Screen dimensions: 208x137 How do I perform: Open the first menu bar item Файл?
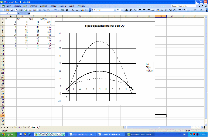click(x=8, y=6)
